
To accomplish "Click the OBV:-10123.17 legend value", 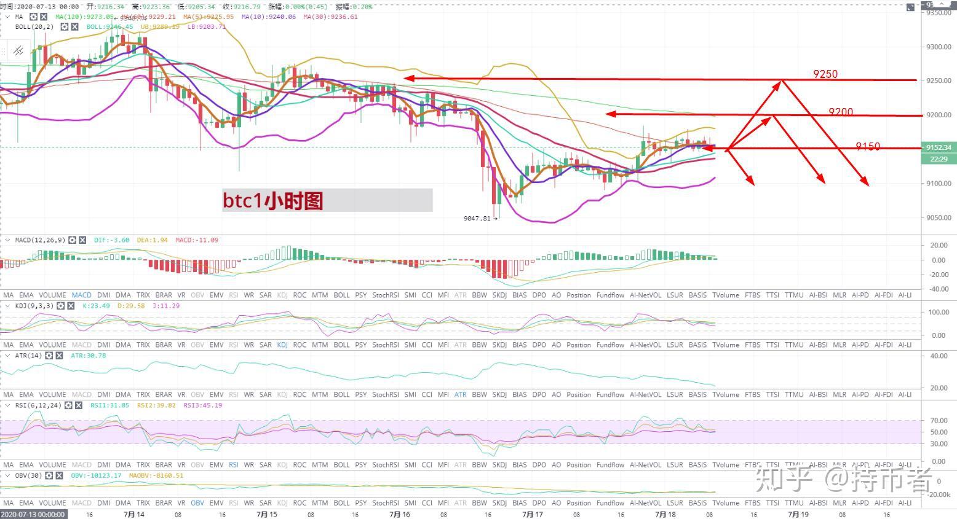I will coord(96,475).
